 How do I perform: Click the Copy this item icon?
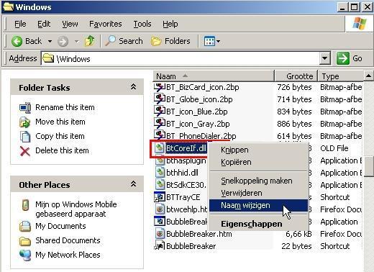(x=25, y=137)
